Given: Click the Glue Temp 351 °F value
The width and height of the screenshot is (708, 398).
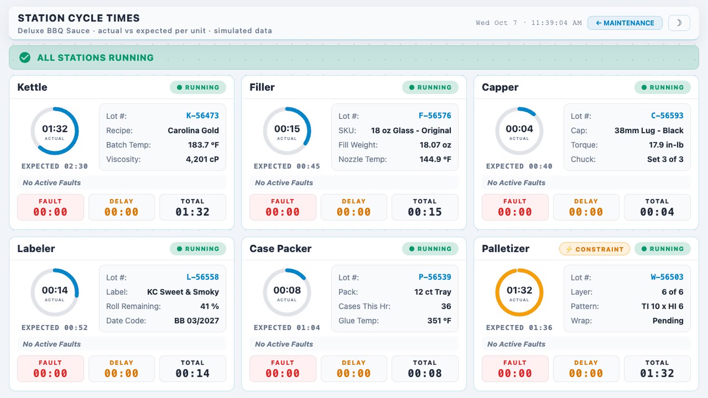Looking at the screenshot, I should coord(439,321).
